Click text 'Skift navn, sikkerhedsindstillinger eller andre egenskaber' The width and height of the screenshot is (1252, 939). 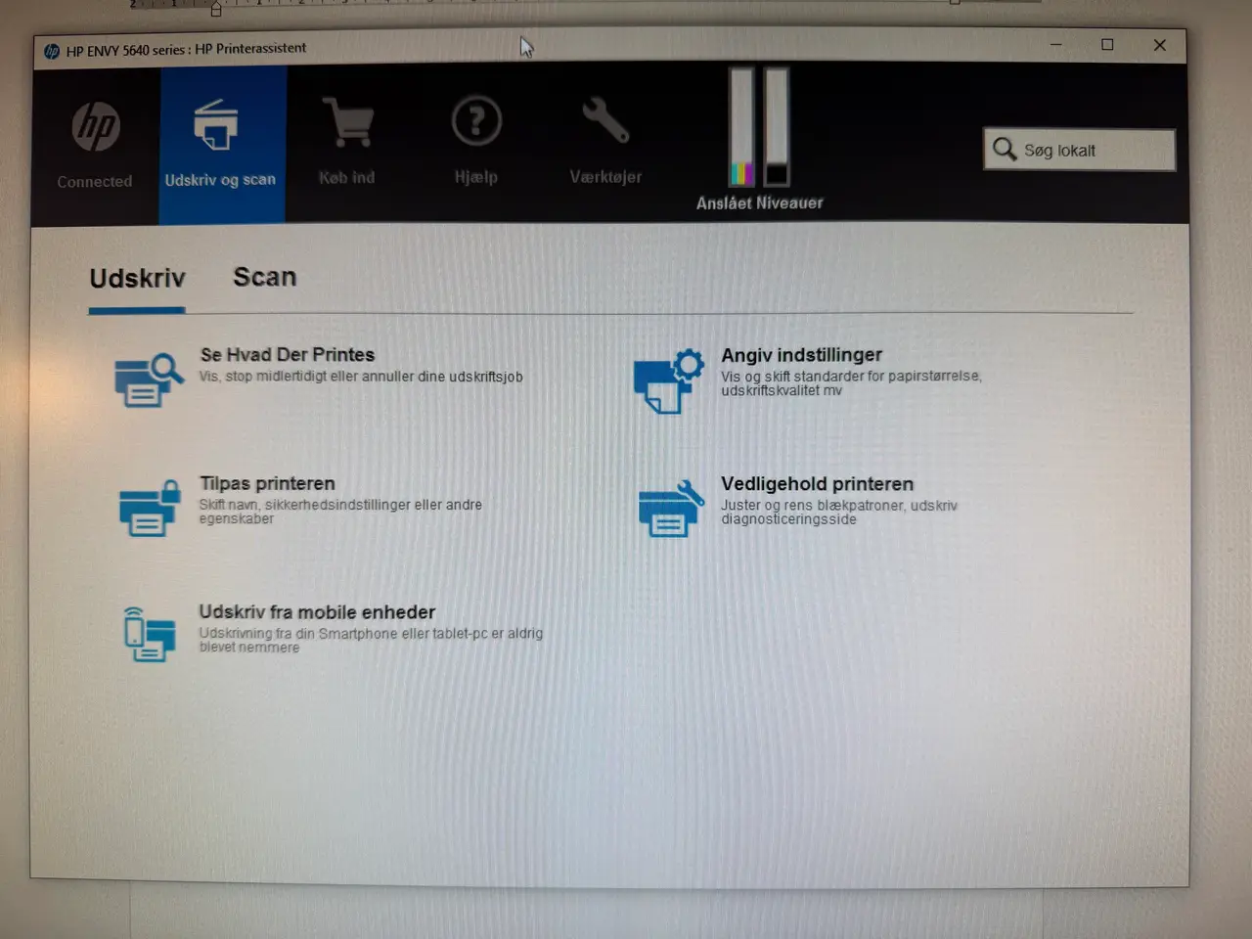pos(340,512)
